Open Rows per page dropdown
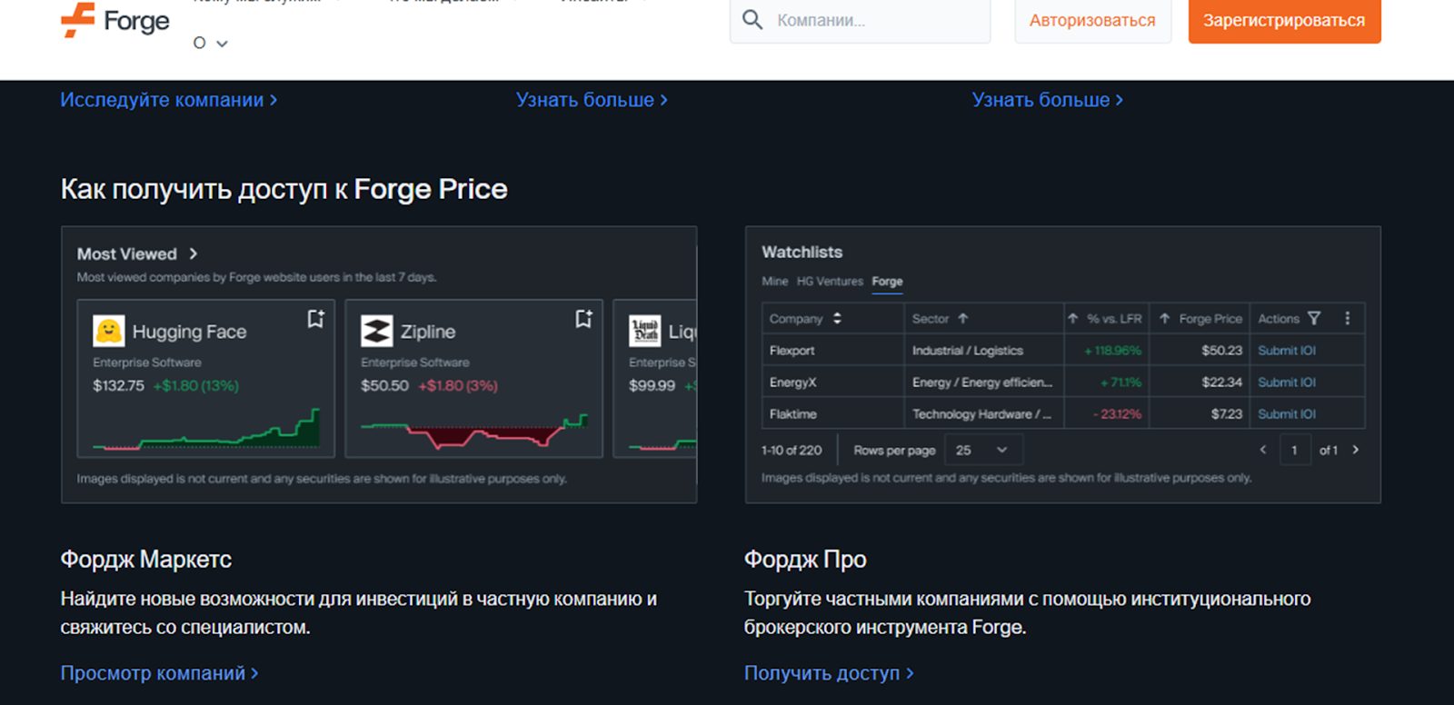1454x705 pixels. (x=983, y=450)
